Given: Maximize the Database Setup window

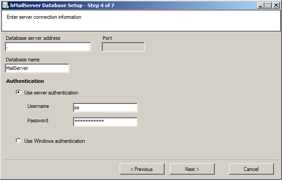Looking at the screenshot, I should point(269,5).
